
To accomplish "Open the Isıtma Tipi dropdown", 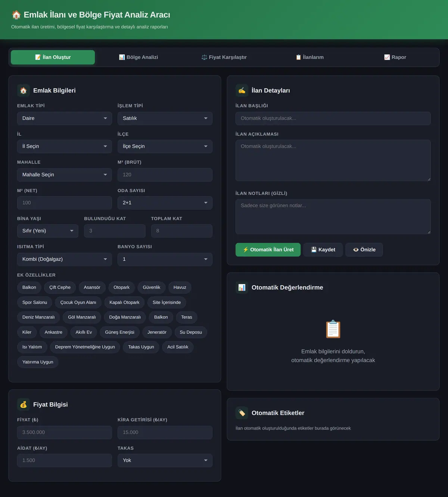I will pyautogui.click(x=65, y=259).
